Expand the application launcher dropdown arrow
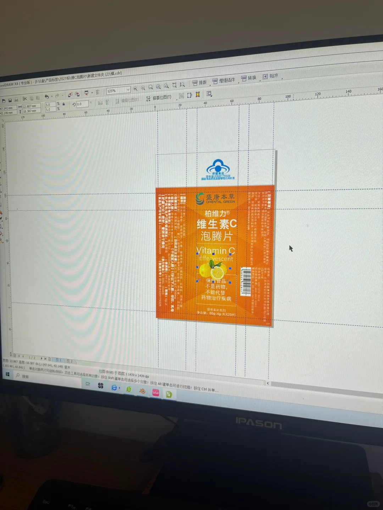The width and height of the screenshot is (383, 510). [92, 93]
